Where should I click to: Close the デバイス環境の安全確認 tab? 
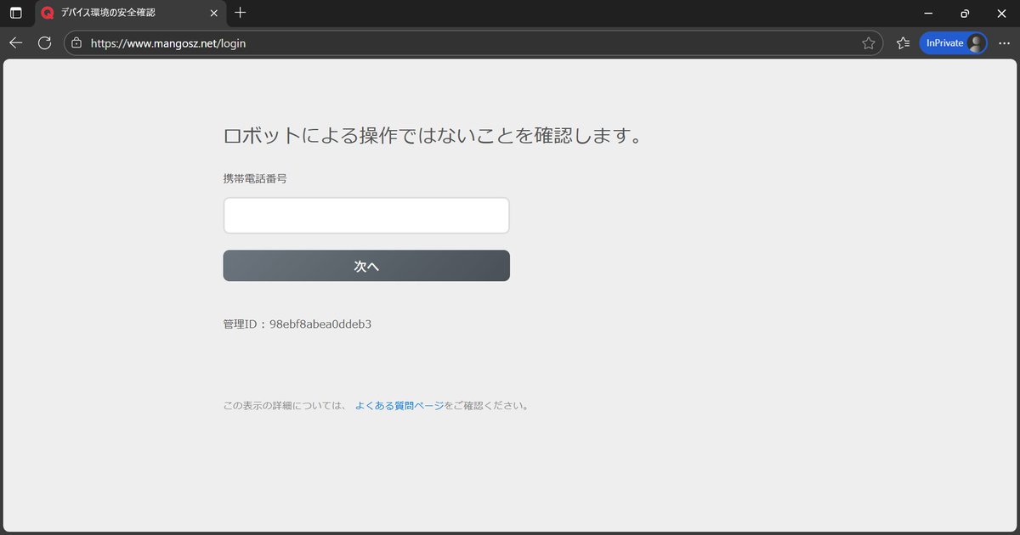pyautogui.click(x=213, y=13)
